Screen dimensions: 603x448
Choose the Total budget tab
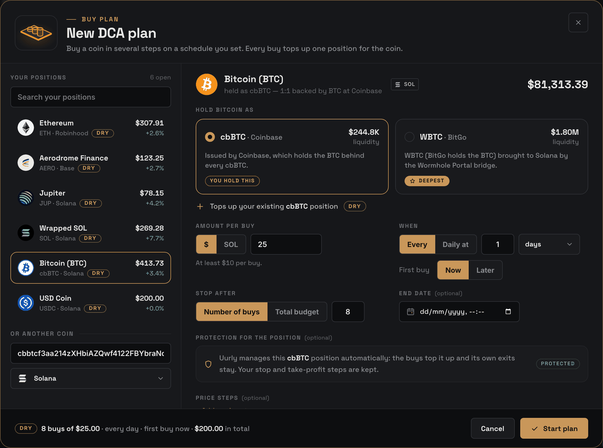coord(297,312)
